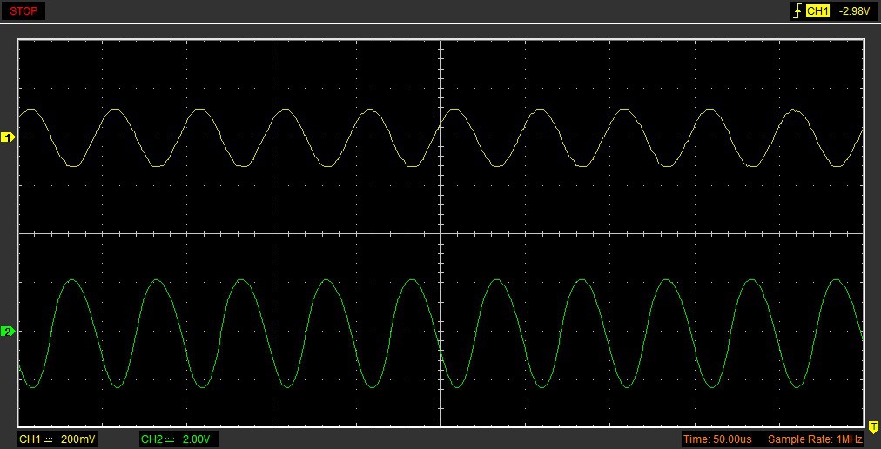This screenshot has width=881, height=449.
Task: Click the Time 50.00us timebase readout
Action: (x=717, y=439)
